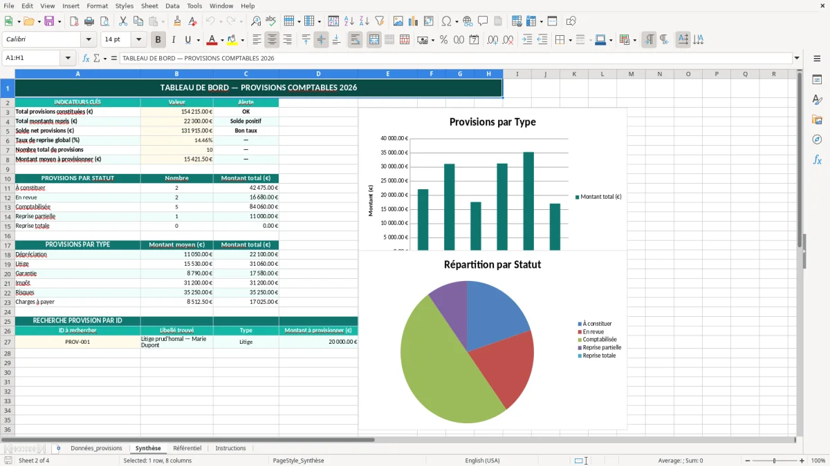This screenshot has width=830, height=466.
Task: Open the Borders dropdown arrow
Action: (x=570, y=40)
